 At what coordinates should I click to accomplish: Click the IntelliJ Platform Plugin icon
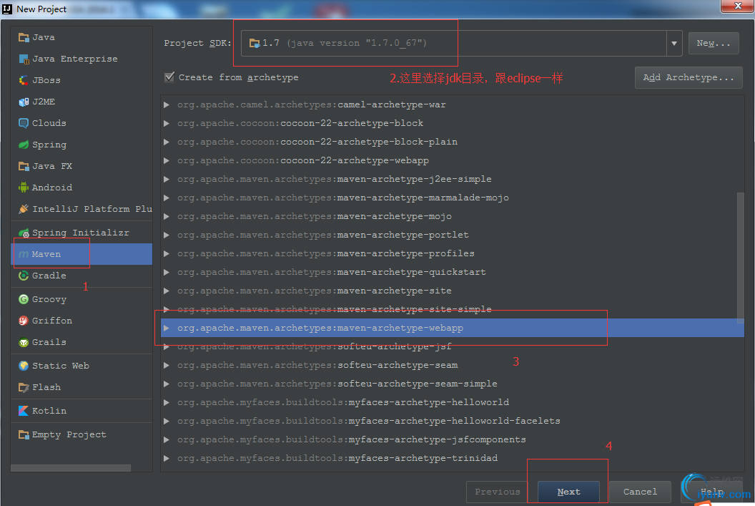click(24, 209)
